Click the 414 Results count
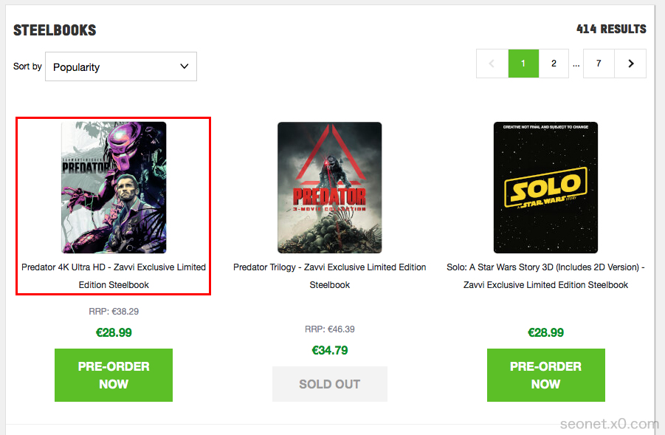This screenshot has height=435, width=665. (611, 30)
